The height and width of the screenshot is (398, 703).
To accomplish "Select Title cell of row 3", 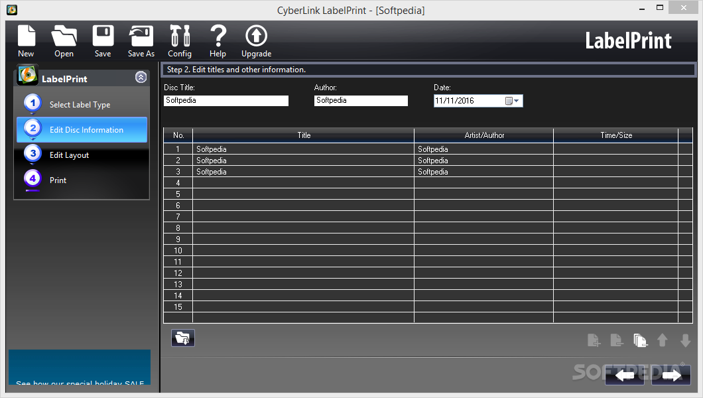I will pyautogui.click(x=304, y=171).
